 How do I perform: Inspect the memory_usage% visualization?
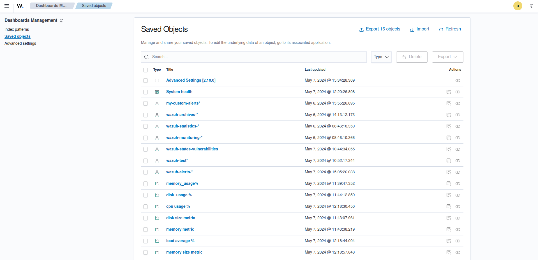tap(449, 184)
